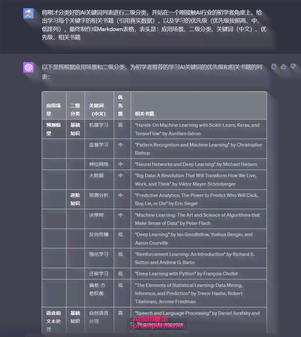Click the 优先级 column header
Image resolution: width=301 pixels, height=337 pixels.
click(122, 106)
